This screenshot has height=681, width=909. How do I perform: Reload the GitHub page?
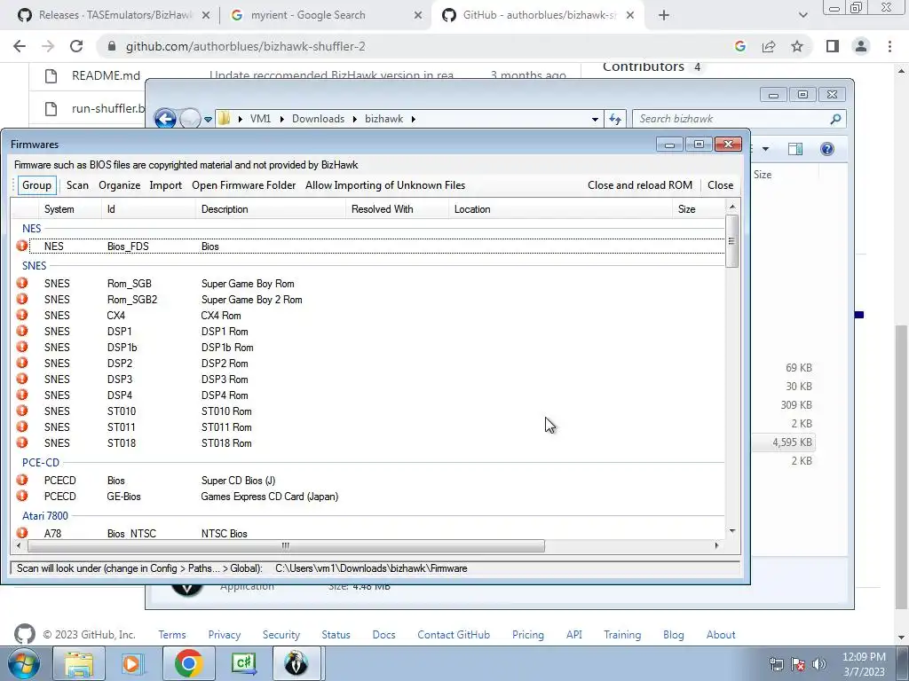click(x=76, y=46)
